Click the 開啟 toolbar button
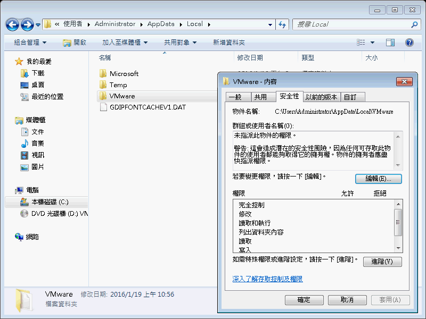The image size is (426, 319). click(x=74, y=43)
